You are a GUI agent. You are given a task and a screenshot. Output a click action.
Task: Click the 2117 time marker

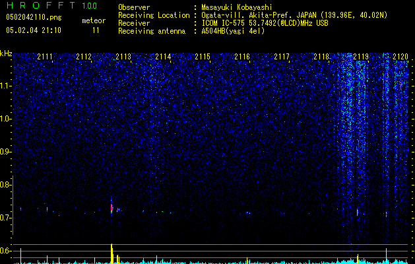coord(282,57)
